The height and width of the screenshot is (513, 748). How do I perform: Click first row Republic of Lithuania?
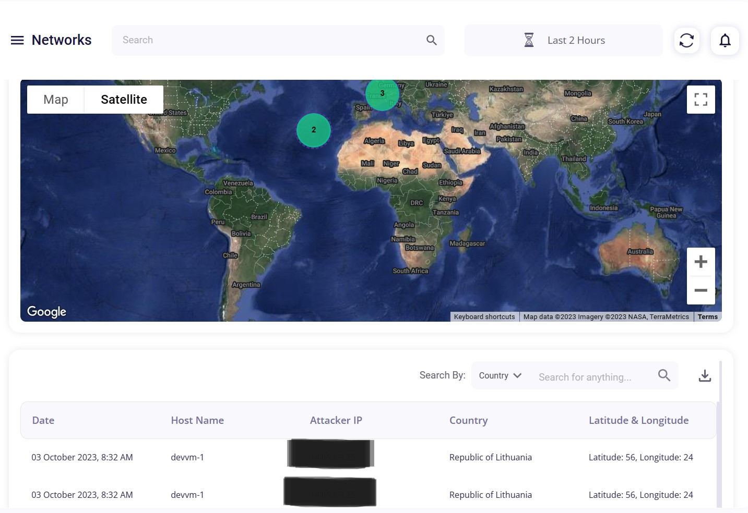pyautogui.click(x=491, y=457)
